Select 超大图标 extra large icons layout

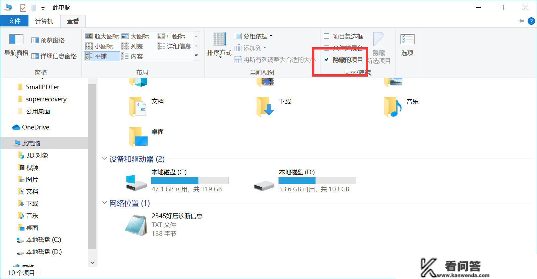click(x=102, y=36)
